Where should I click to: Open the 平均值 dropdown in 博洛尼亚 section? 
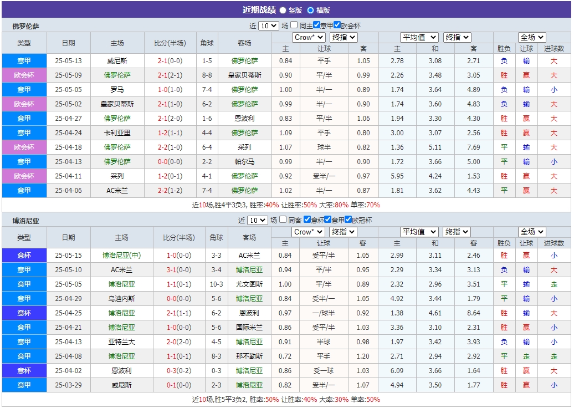point(419,232)
